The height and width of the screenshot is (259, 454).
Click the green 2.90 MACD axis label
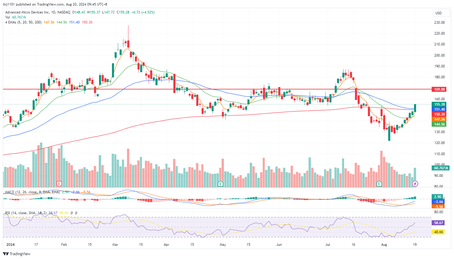[438, 197]
